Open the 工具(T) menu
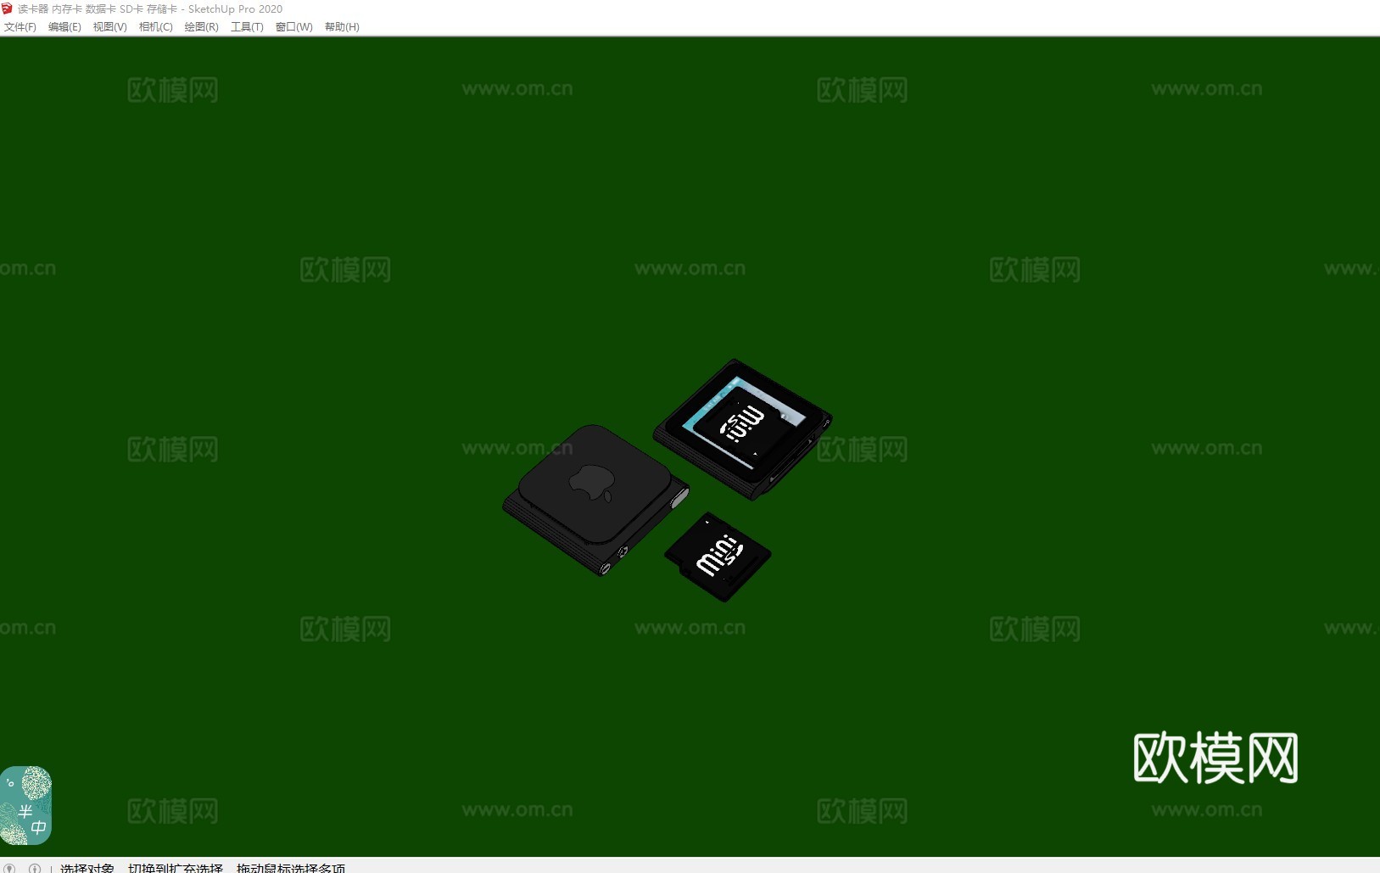The height and width of the screenshot is (873, 1380). pos(247,27)
